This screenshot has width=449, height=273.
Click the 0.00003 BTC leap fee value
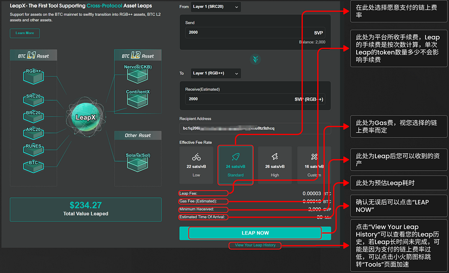pyautogui.click(x=317, y=194)
